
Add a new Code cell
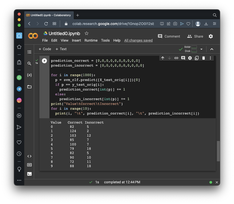pyautogui.click(x=45, y=49)
